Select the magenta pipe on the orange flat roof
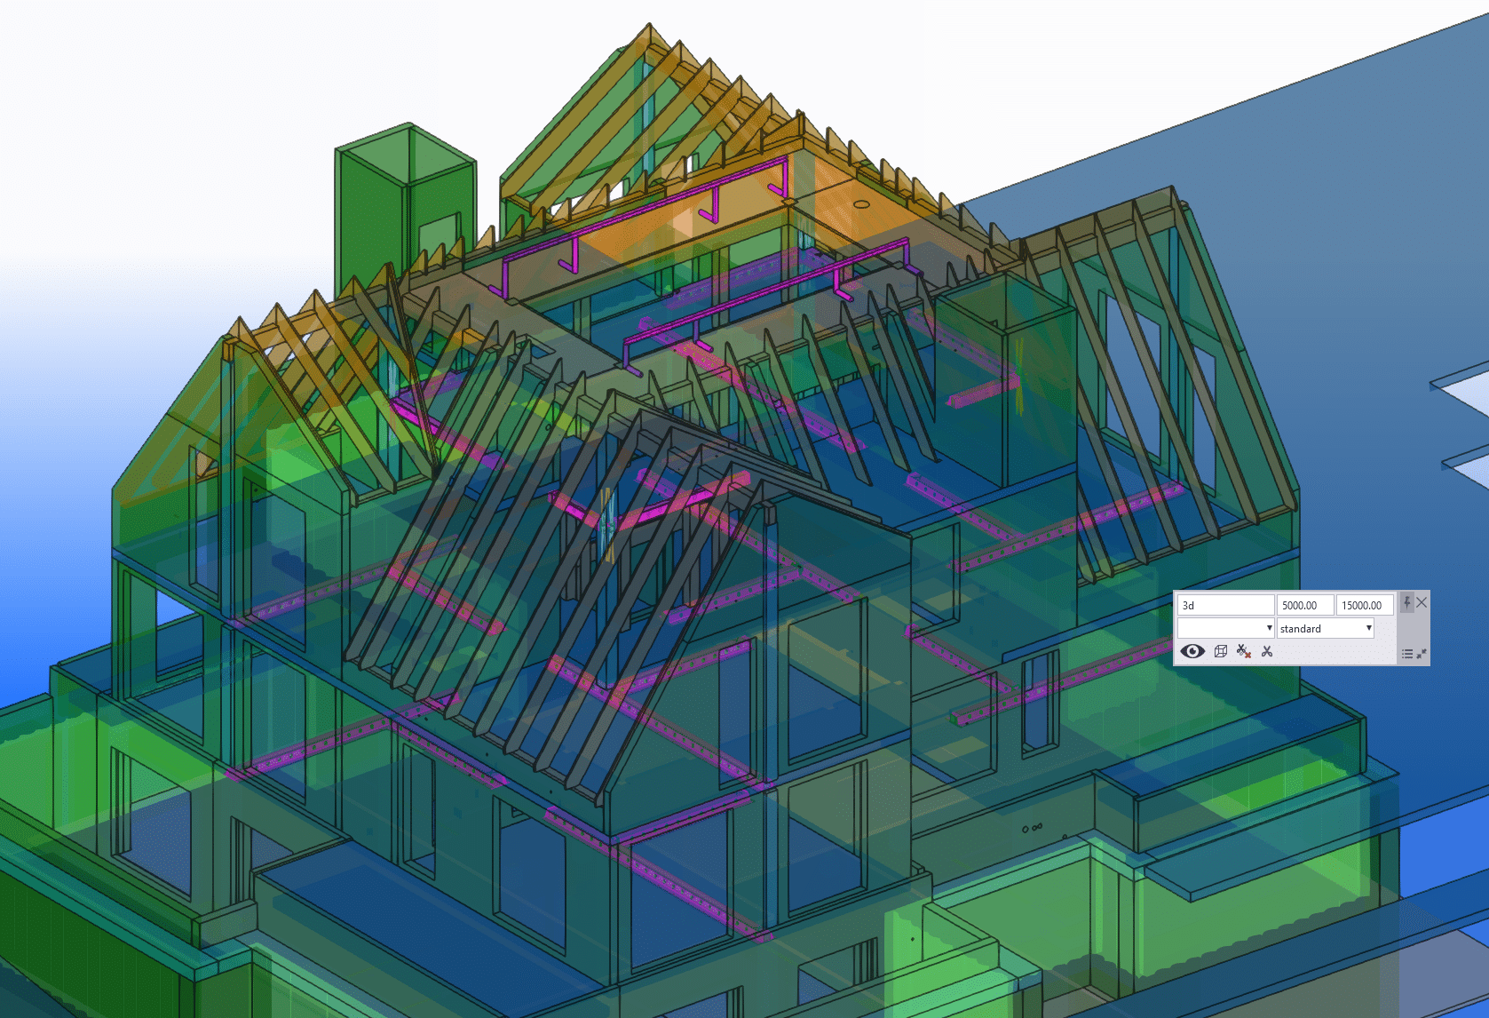The height and width of the screenshot is (1018, 1489). click(x=639, y=214)
